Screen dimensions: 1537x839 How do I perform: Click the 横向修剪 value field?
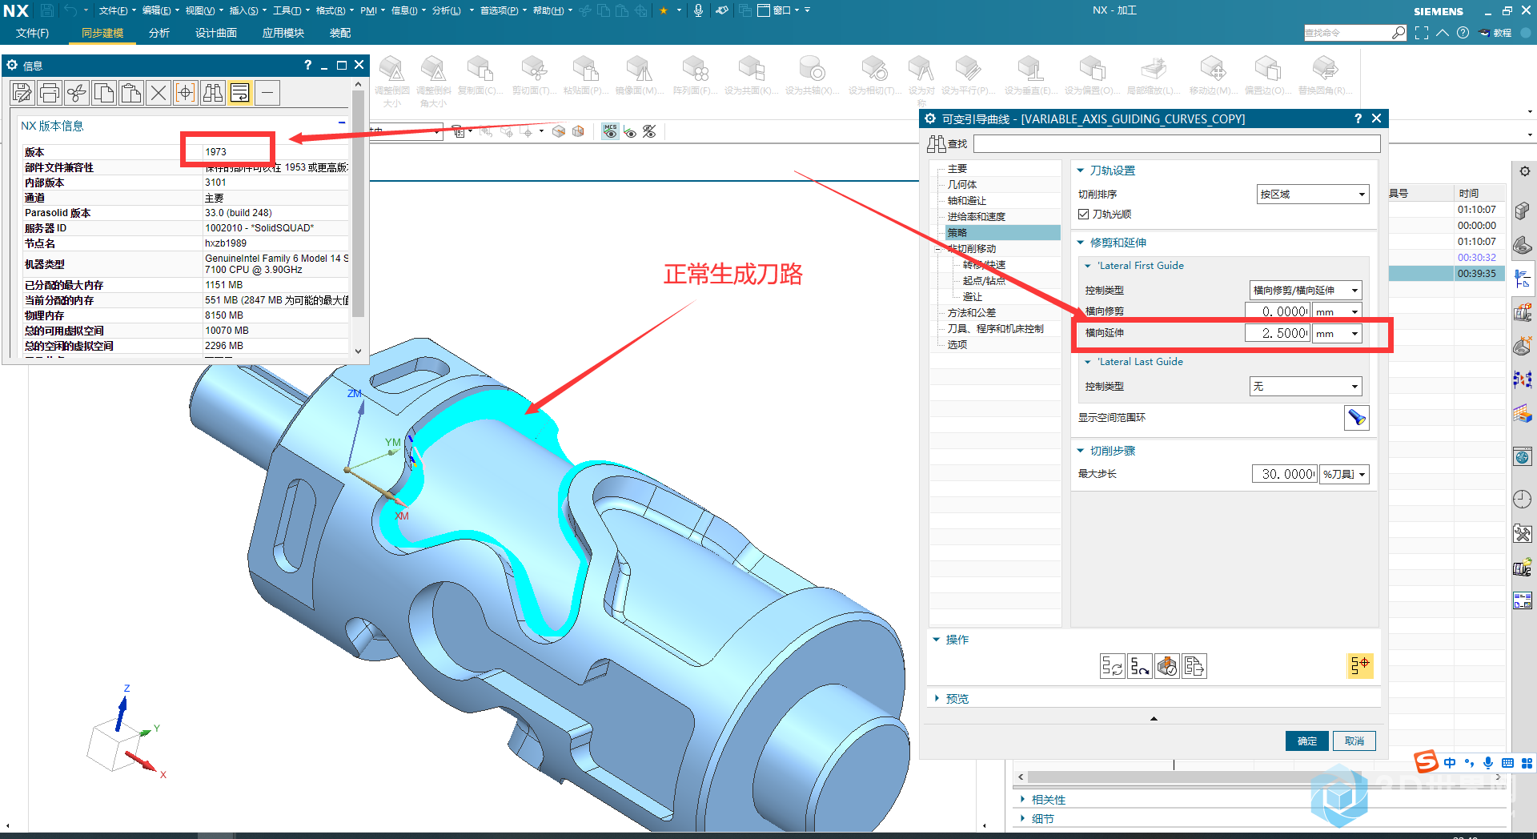1278,311
